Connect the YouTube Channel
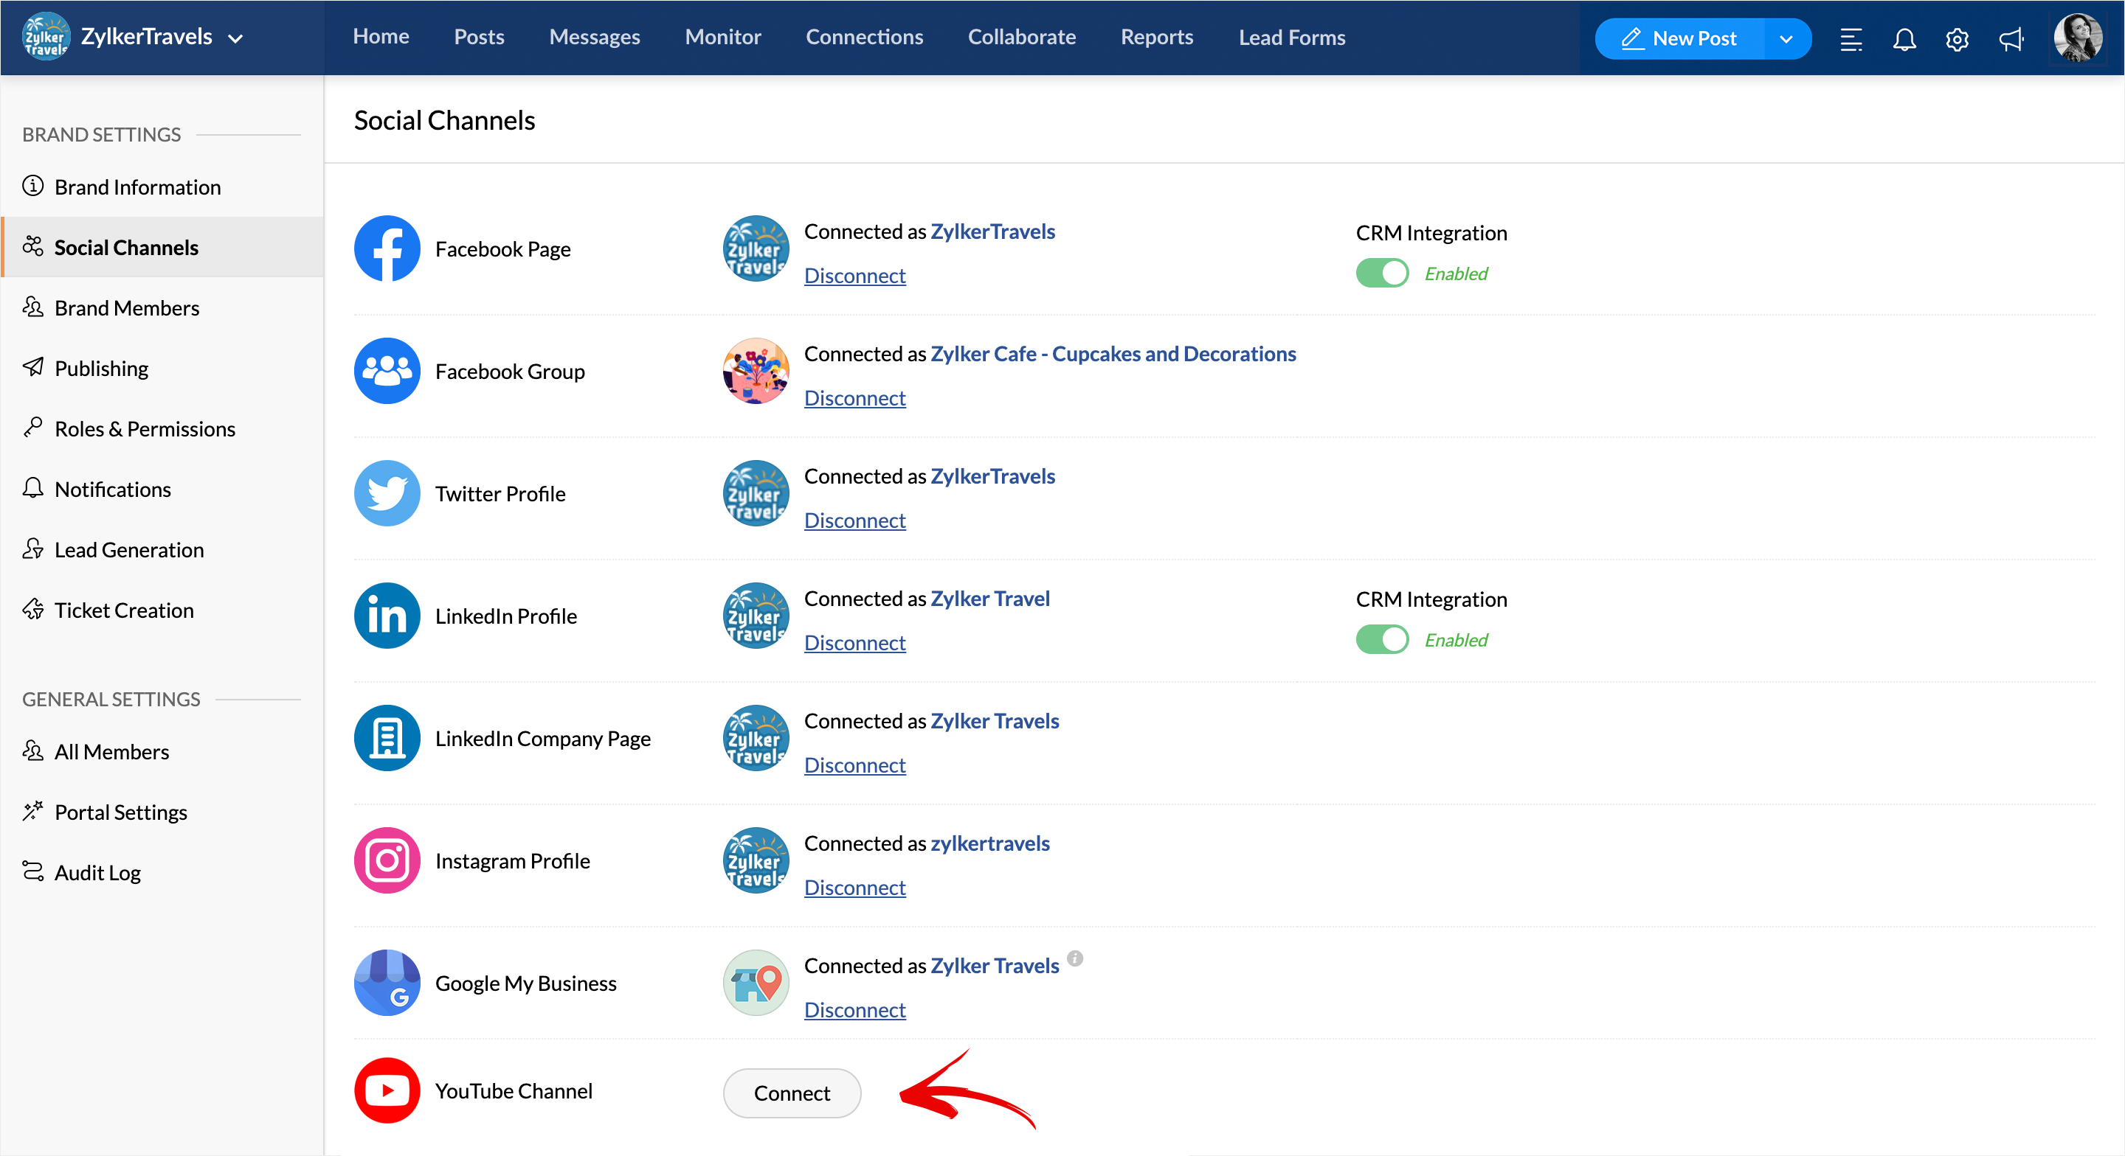 (x=791, y=1093)
